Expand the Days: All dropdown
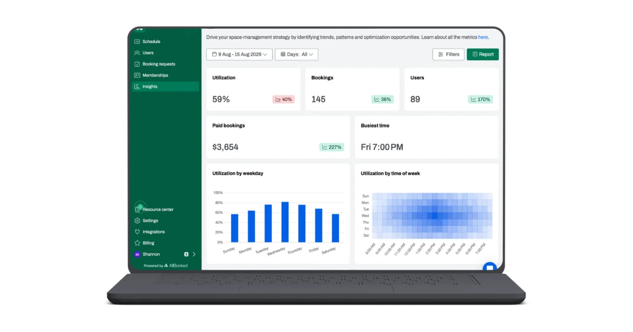This screenshot has width=633, height=332. coord(296,54)
